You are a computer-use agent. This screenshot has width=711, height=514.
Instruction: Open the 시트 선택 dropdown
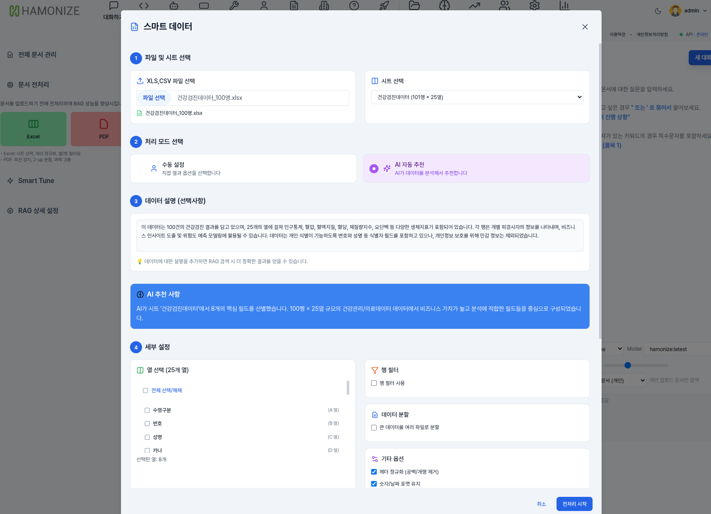tap(477, 97)
